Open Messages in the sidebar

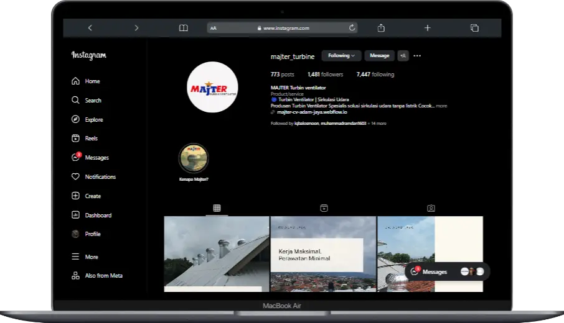[x=90, y=157]
